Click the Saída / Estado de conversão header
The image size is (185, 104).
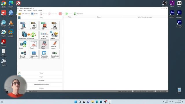145,17
